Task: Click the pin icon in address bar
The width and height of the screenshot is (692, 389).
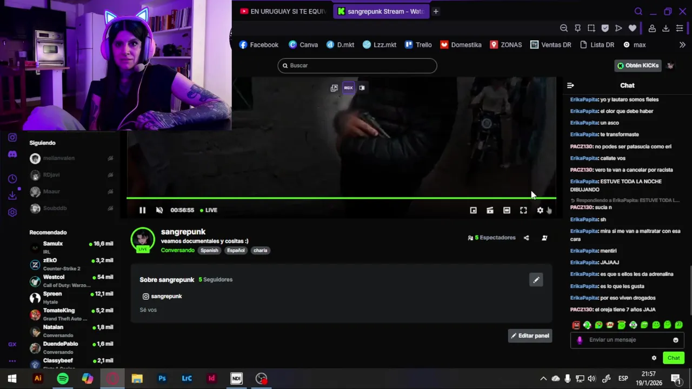Action: [577, 28]
